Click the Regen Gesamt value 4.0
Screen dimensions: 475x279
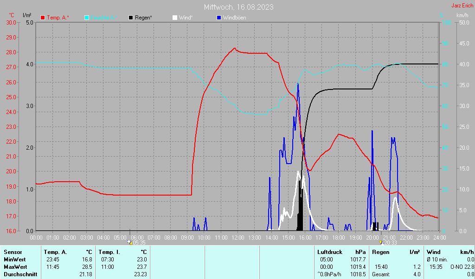coord(416,274)
